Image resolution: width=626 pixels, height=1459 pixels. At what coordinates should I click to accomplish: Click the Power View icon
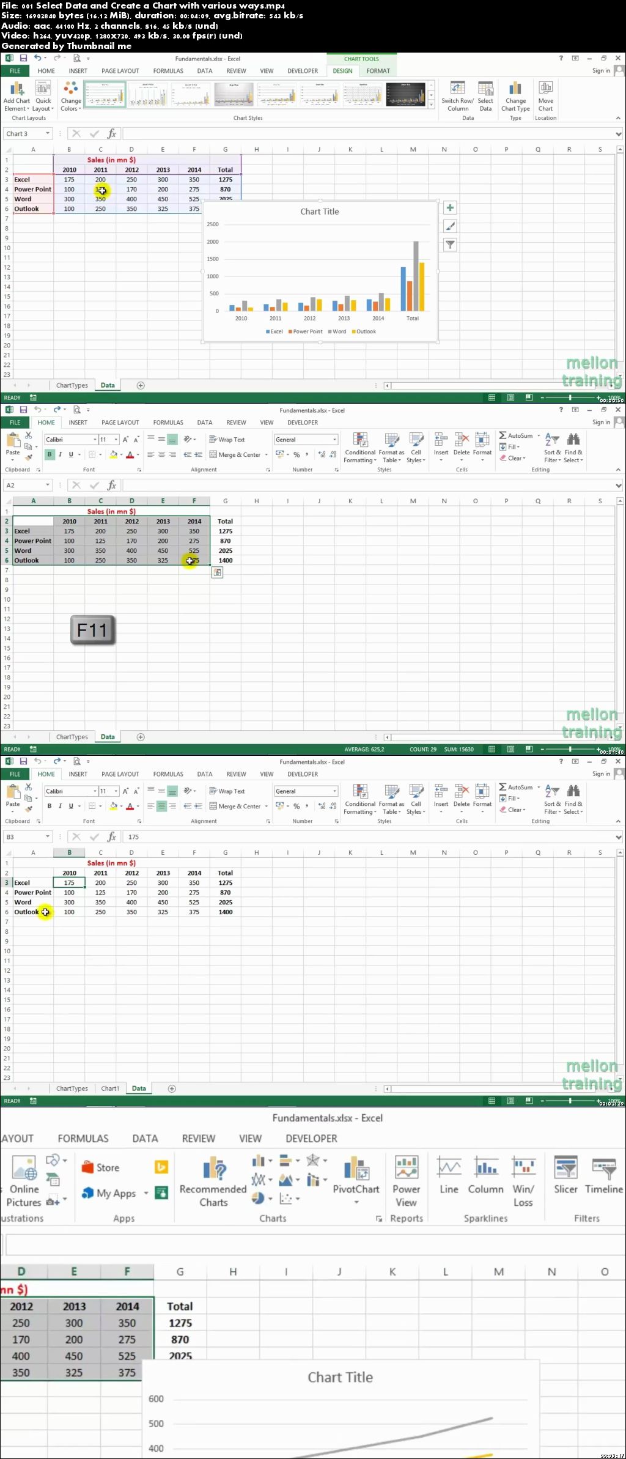(407, 1181)
